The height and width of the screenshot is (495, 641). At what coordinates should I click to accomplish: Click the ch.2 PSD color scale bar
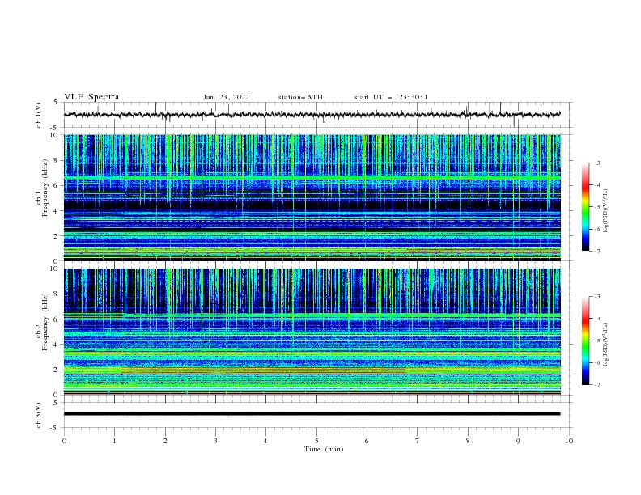(585, 341)
